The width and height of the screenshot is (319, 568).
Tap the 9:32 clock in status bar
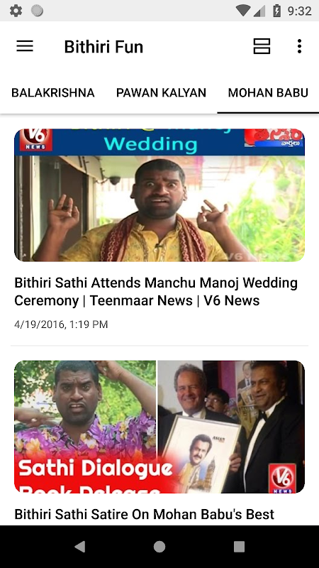[299, 11]
